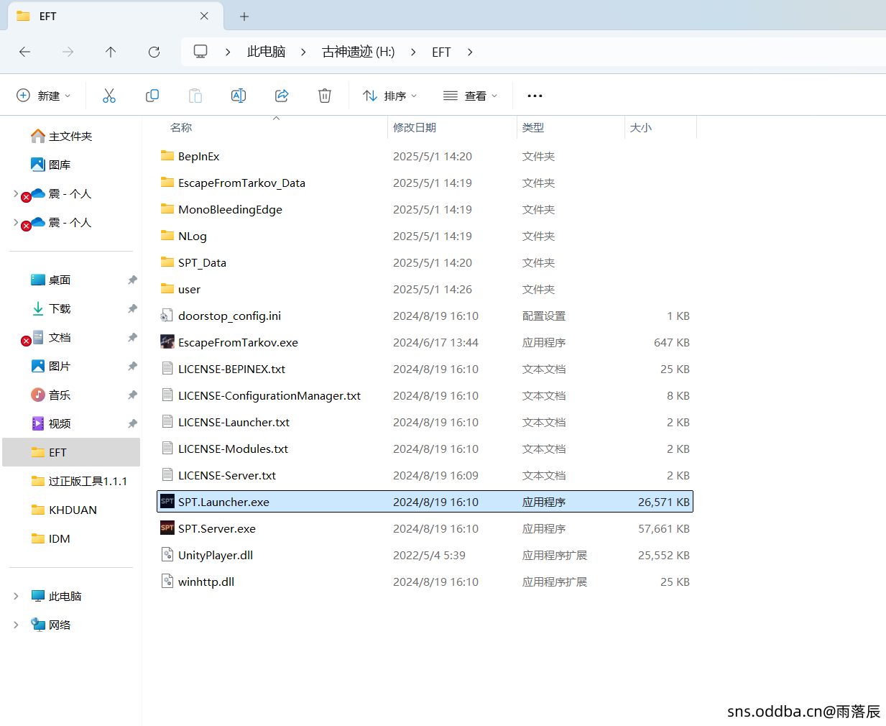Open Pictures 图片 in sidebar
This screenshot has width=886, height=726.
51,366
